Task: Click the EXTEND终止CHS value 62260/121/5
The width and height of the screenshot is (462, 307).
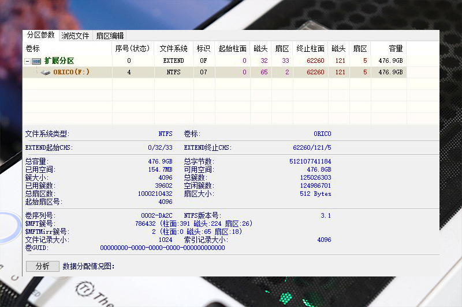Action: point(312,147)
